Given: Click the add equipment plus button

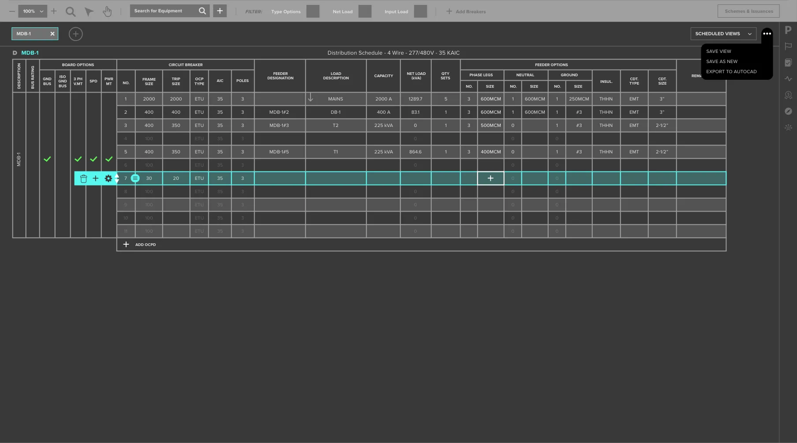Looking at the screenshot, I should pos(220,11).
